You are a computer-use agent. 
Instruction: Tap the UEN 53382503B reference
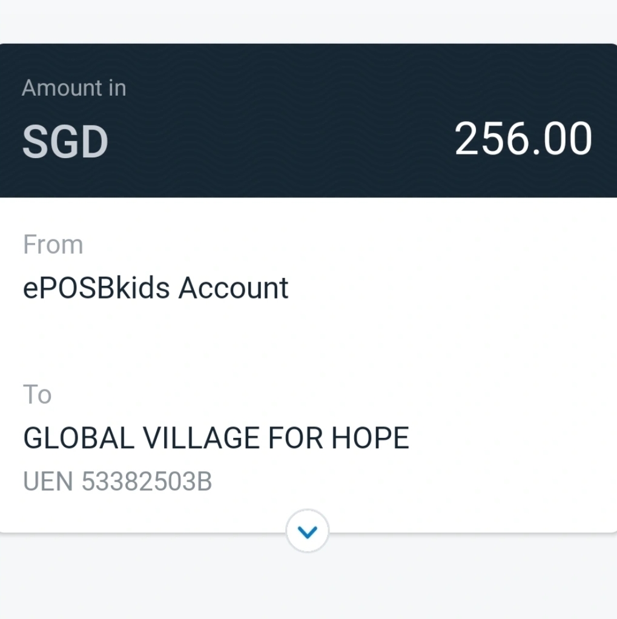pyautogui.click(x=117, y=482)
